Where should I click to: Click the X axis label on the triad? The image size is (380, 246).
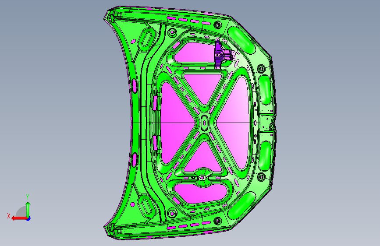point(9,216)
